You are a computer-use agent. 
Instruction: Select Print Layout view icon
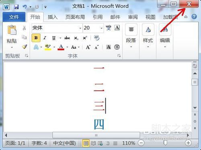86,143
